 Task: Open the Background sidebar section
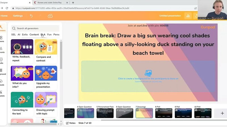[x=2, y=72]
